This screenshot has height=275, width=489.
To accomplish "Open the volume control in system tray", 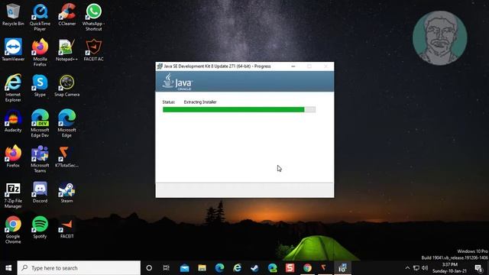I will point(425,268).
